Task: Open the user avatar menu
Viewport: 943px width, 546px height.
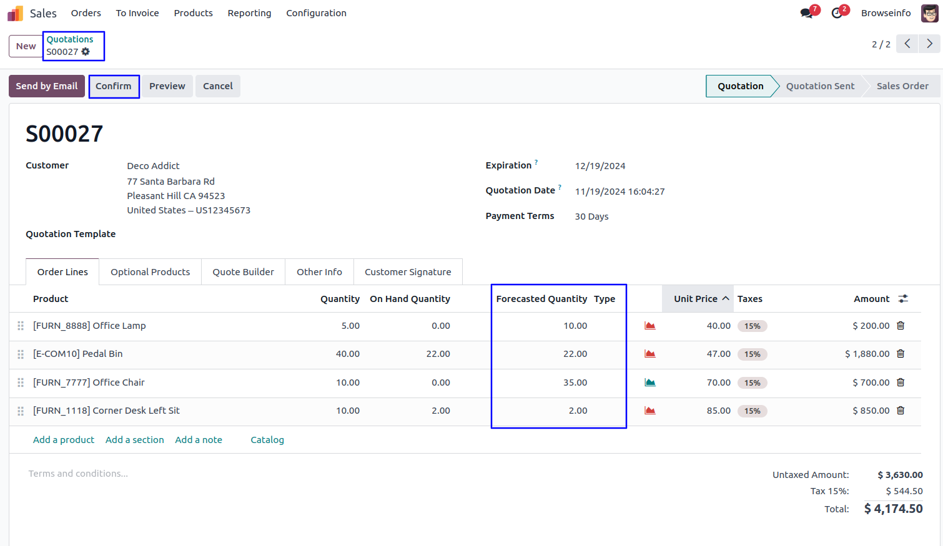Action: (929, 13)
